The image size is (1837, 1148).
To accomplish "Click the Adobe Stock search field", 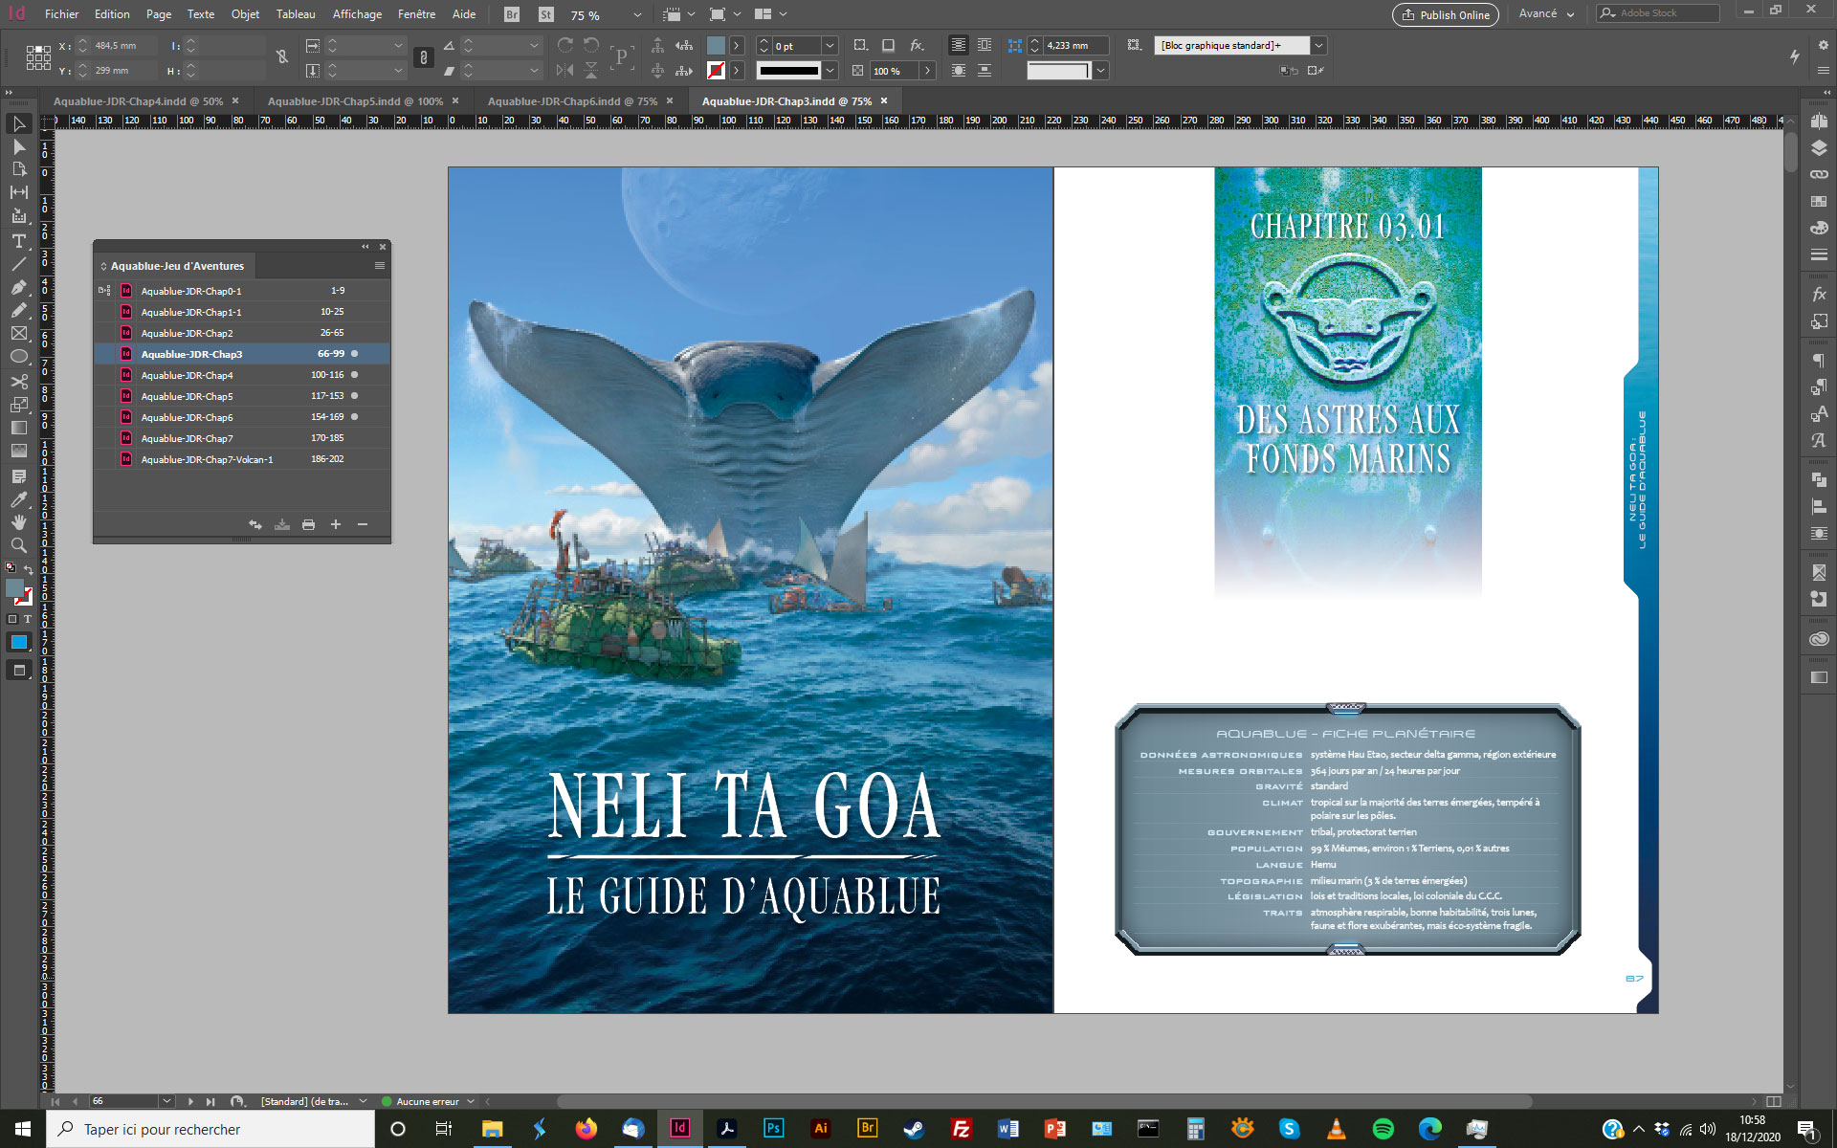I will [x=1658, y=13].
